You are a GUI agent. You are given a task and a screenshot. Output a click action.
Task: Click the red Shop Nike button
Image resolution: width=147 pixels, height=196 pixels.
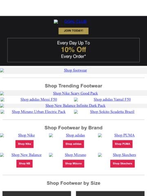click(24, 144)
